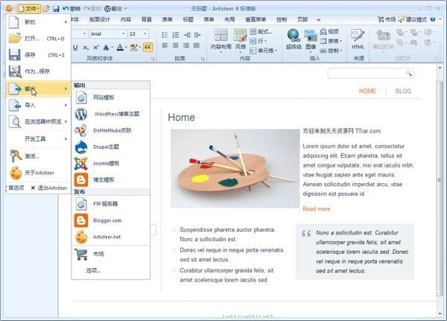This screenshot has height=321, width=447.
Task: Click the HTML source icon in ribbon
Action: tap(358, 37)
